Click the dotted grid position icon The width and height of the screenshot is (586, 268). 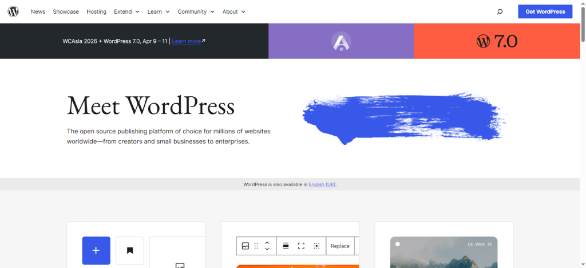click(316, 246)
